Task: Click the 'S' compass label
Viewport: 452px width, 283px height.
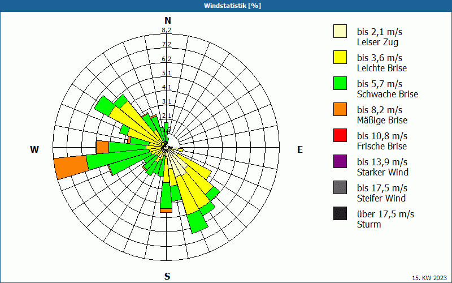Action: pos(167,276)
